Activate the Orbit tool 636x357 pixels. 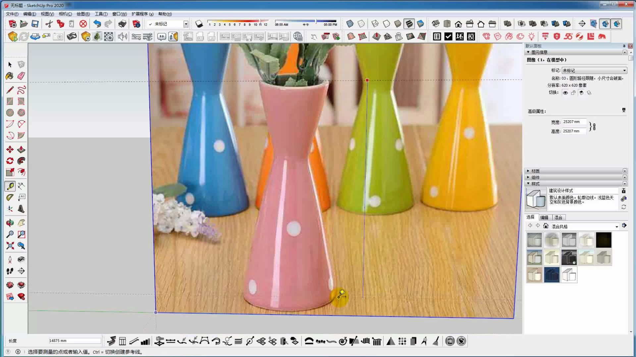[x=10, y=223]
